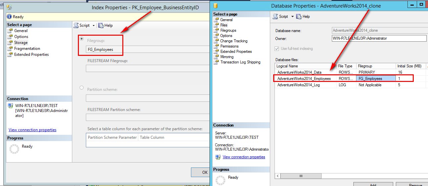428x186 pixels.
Task: Click Initial Size (MB) column header
Action: click(x=411, y=66)
